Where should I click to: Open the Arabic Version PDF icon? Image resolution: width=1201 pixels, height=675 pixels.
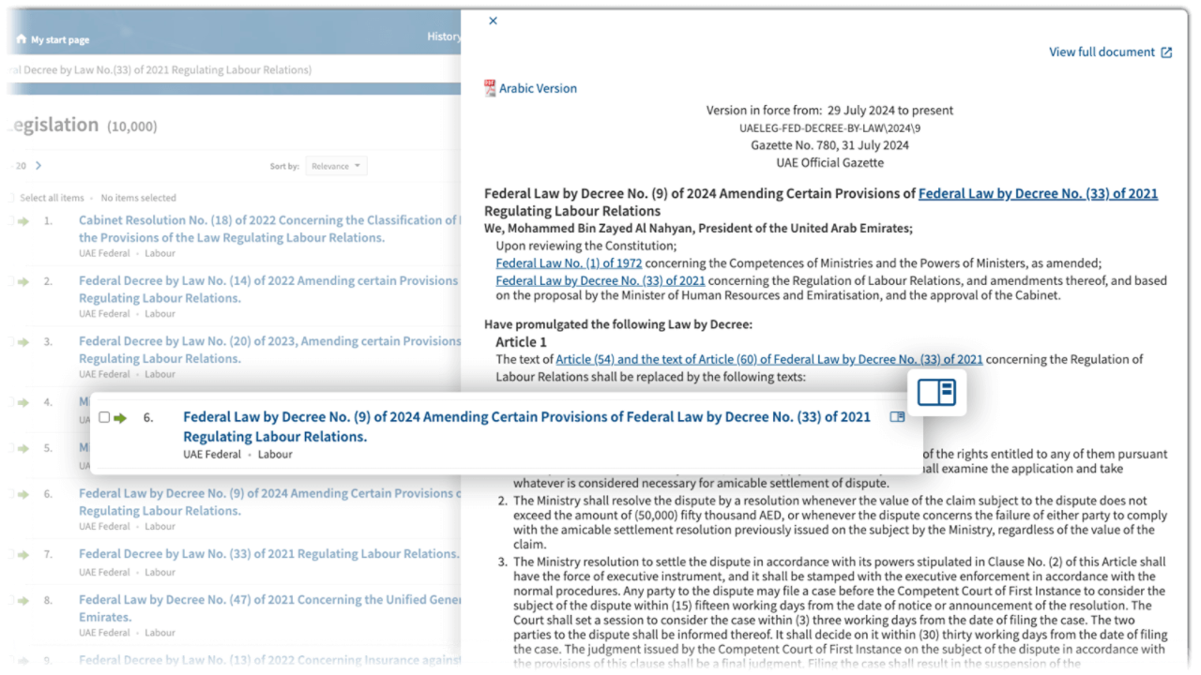[x=490, y=88]
